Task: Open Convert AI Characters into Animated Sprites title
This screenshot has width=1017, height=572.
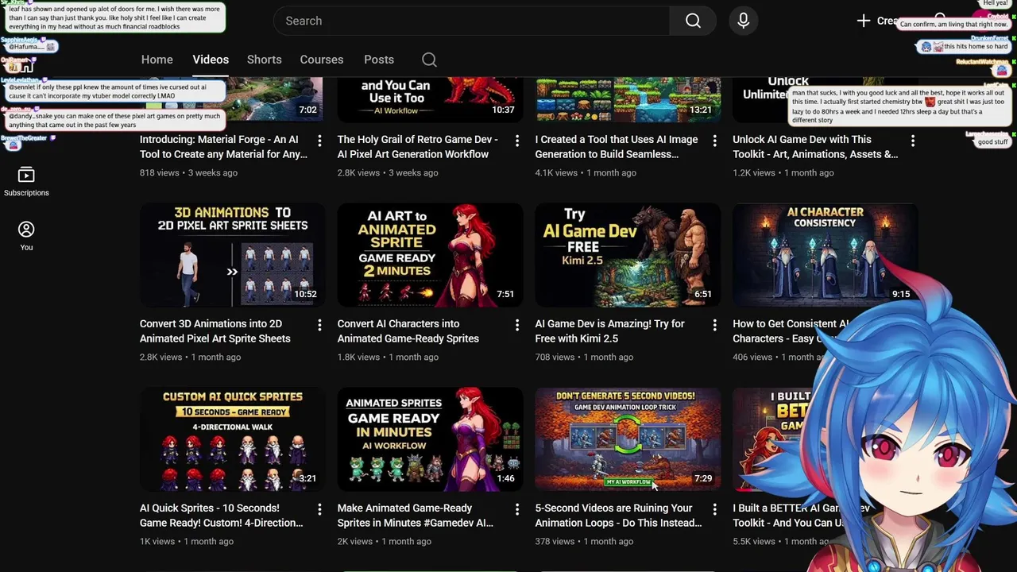Action: click(408, 331)
